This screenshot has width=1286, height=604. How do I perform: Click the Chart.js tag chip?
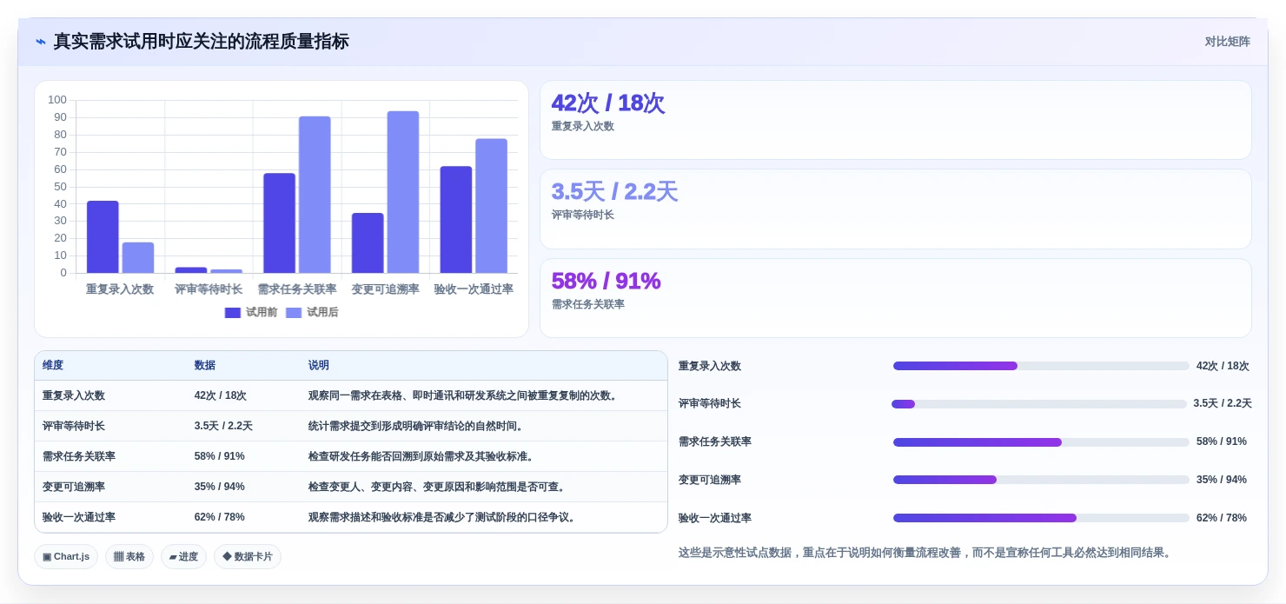tap(66, 556)
